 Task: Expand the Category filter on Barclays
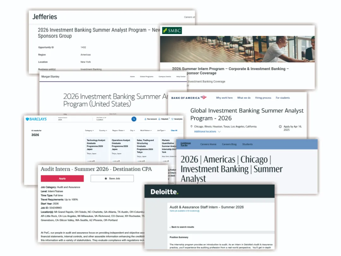click(x=89, y=131)
